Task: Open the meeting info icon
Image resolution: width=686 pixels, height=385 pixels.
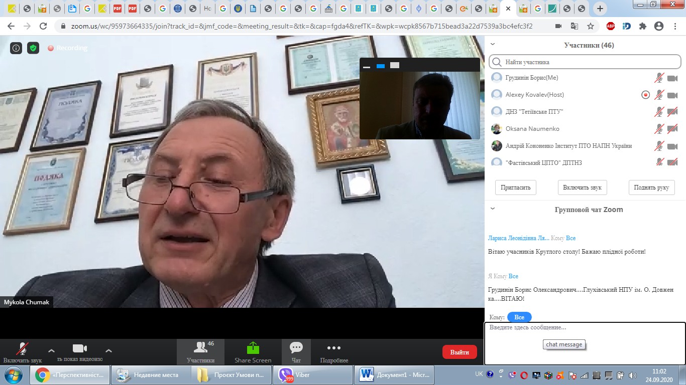Action: (16, 48)
